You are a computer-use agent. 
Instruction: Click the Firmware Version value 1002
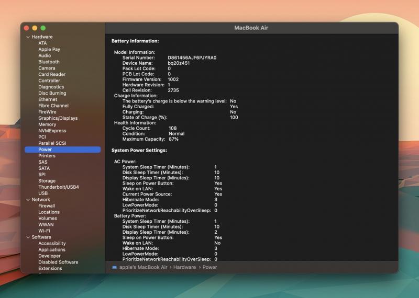pos(173,79)
